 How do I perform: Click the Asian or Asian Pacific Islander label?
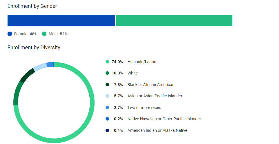[155, 96]
